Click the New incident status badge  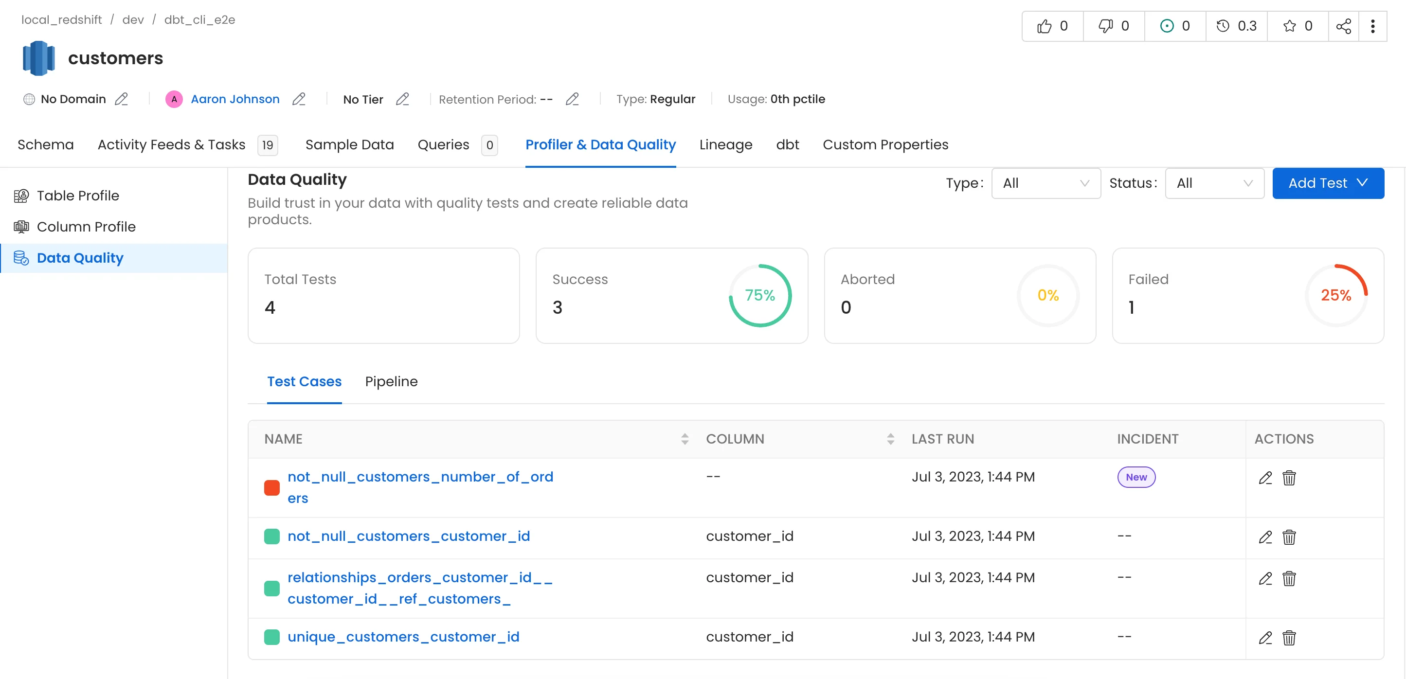[x=1136, y=477]
